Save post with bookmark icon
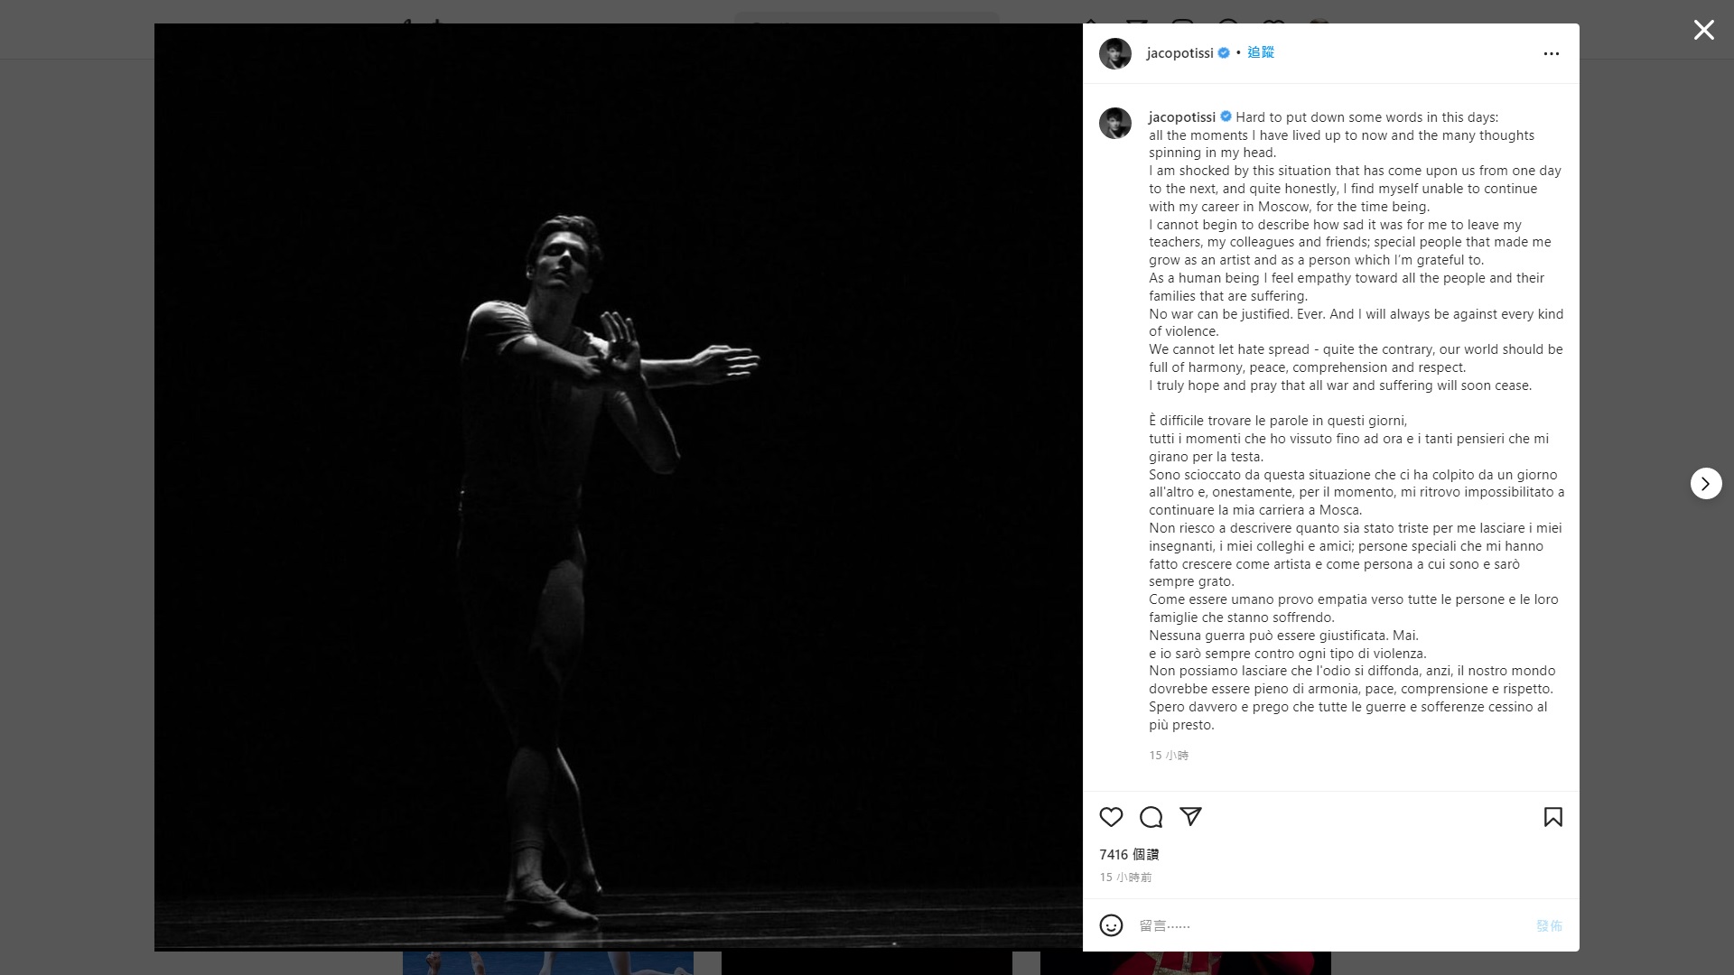Image resolution: width=1734 pixels, height=975 pixels. tap(1552, 817)
